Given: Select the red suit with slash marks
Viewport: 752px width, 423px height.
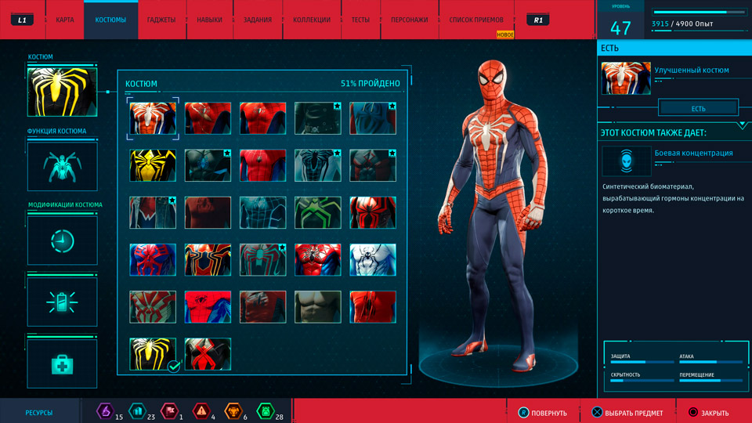Looking at the screenshot, I should 373,307.
